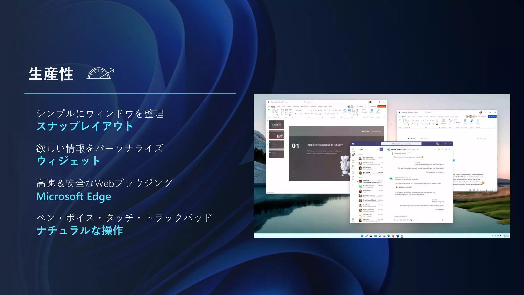
Task: Toggle Bold in the Word ribbon
Action: click(412, 124)
